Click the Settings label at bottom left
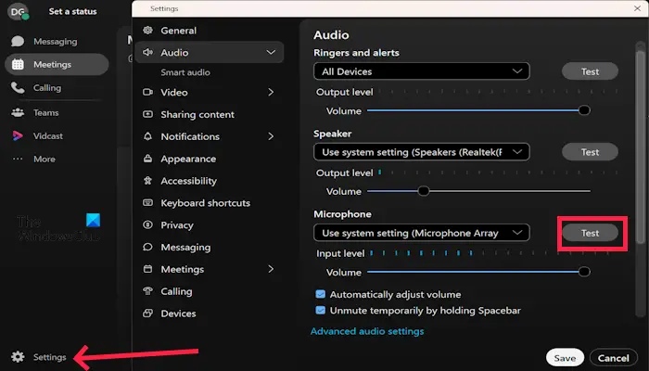The image size is (649, 371). coord(50,357)
